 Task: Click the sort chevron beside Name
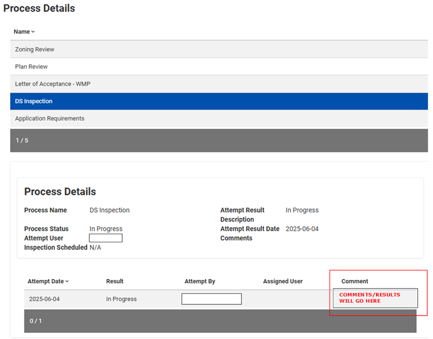[x=33, y=32]
